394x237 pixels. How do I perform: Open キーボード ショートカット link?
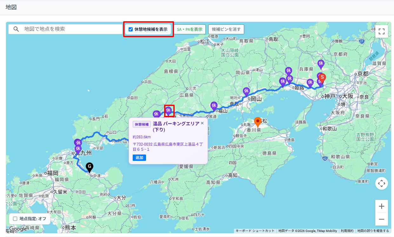(x=255, y=231)
